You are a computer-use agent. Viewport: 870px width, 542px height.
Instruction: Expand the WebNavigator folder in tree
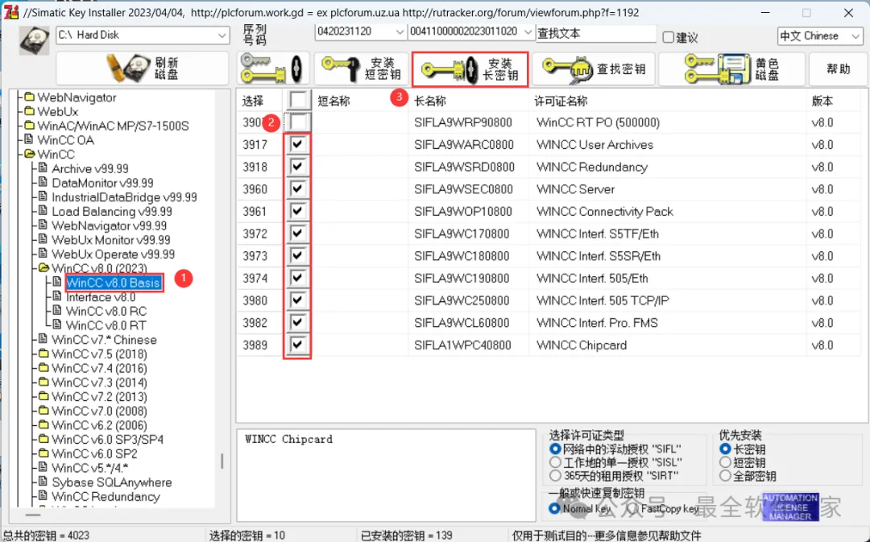(x=29, y=97)
